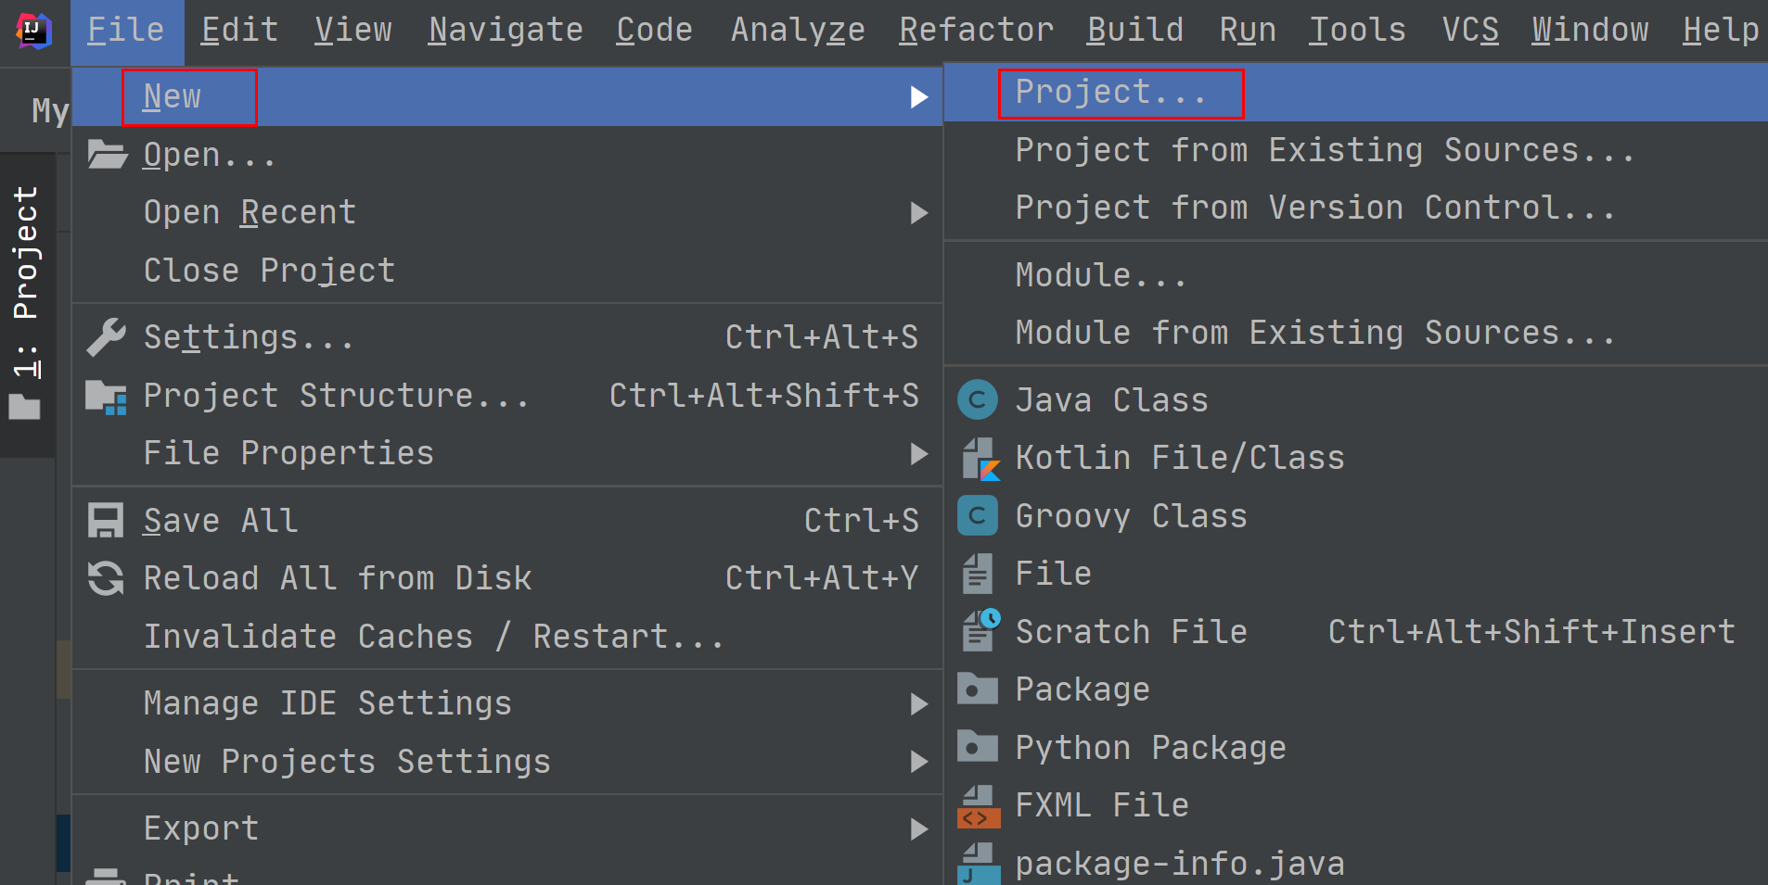Expand the Export submenu arrow

click(x=918, y=829)
